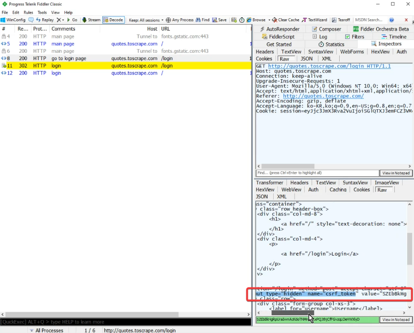
Task: Open the File menu
Action: (5, 12)
